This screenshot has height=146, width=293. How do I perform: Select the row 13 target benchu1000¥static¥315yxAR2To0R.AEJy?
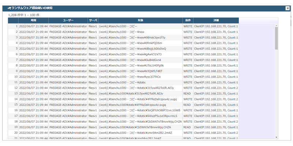pos(131,93)
